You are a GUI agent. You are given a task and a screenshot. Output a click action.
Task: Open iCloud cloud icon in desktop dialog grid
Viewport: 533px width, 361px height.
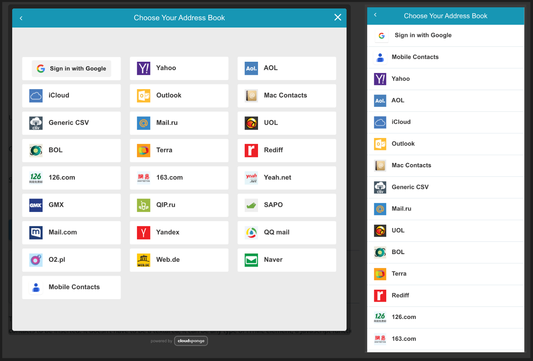pos(36,96)
